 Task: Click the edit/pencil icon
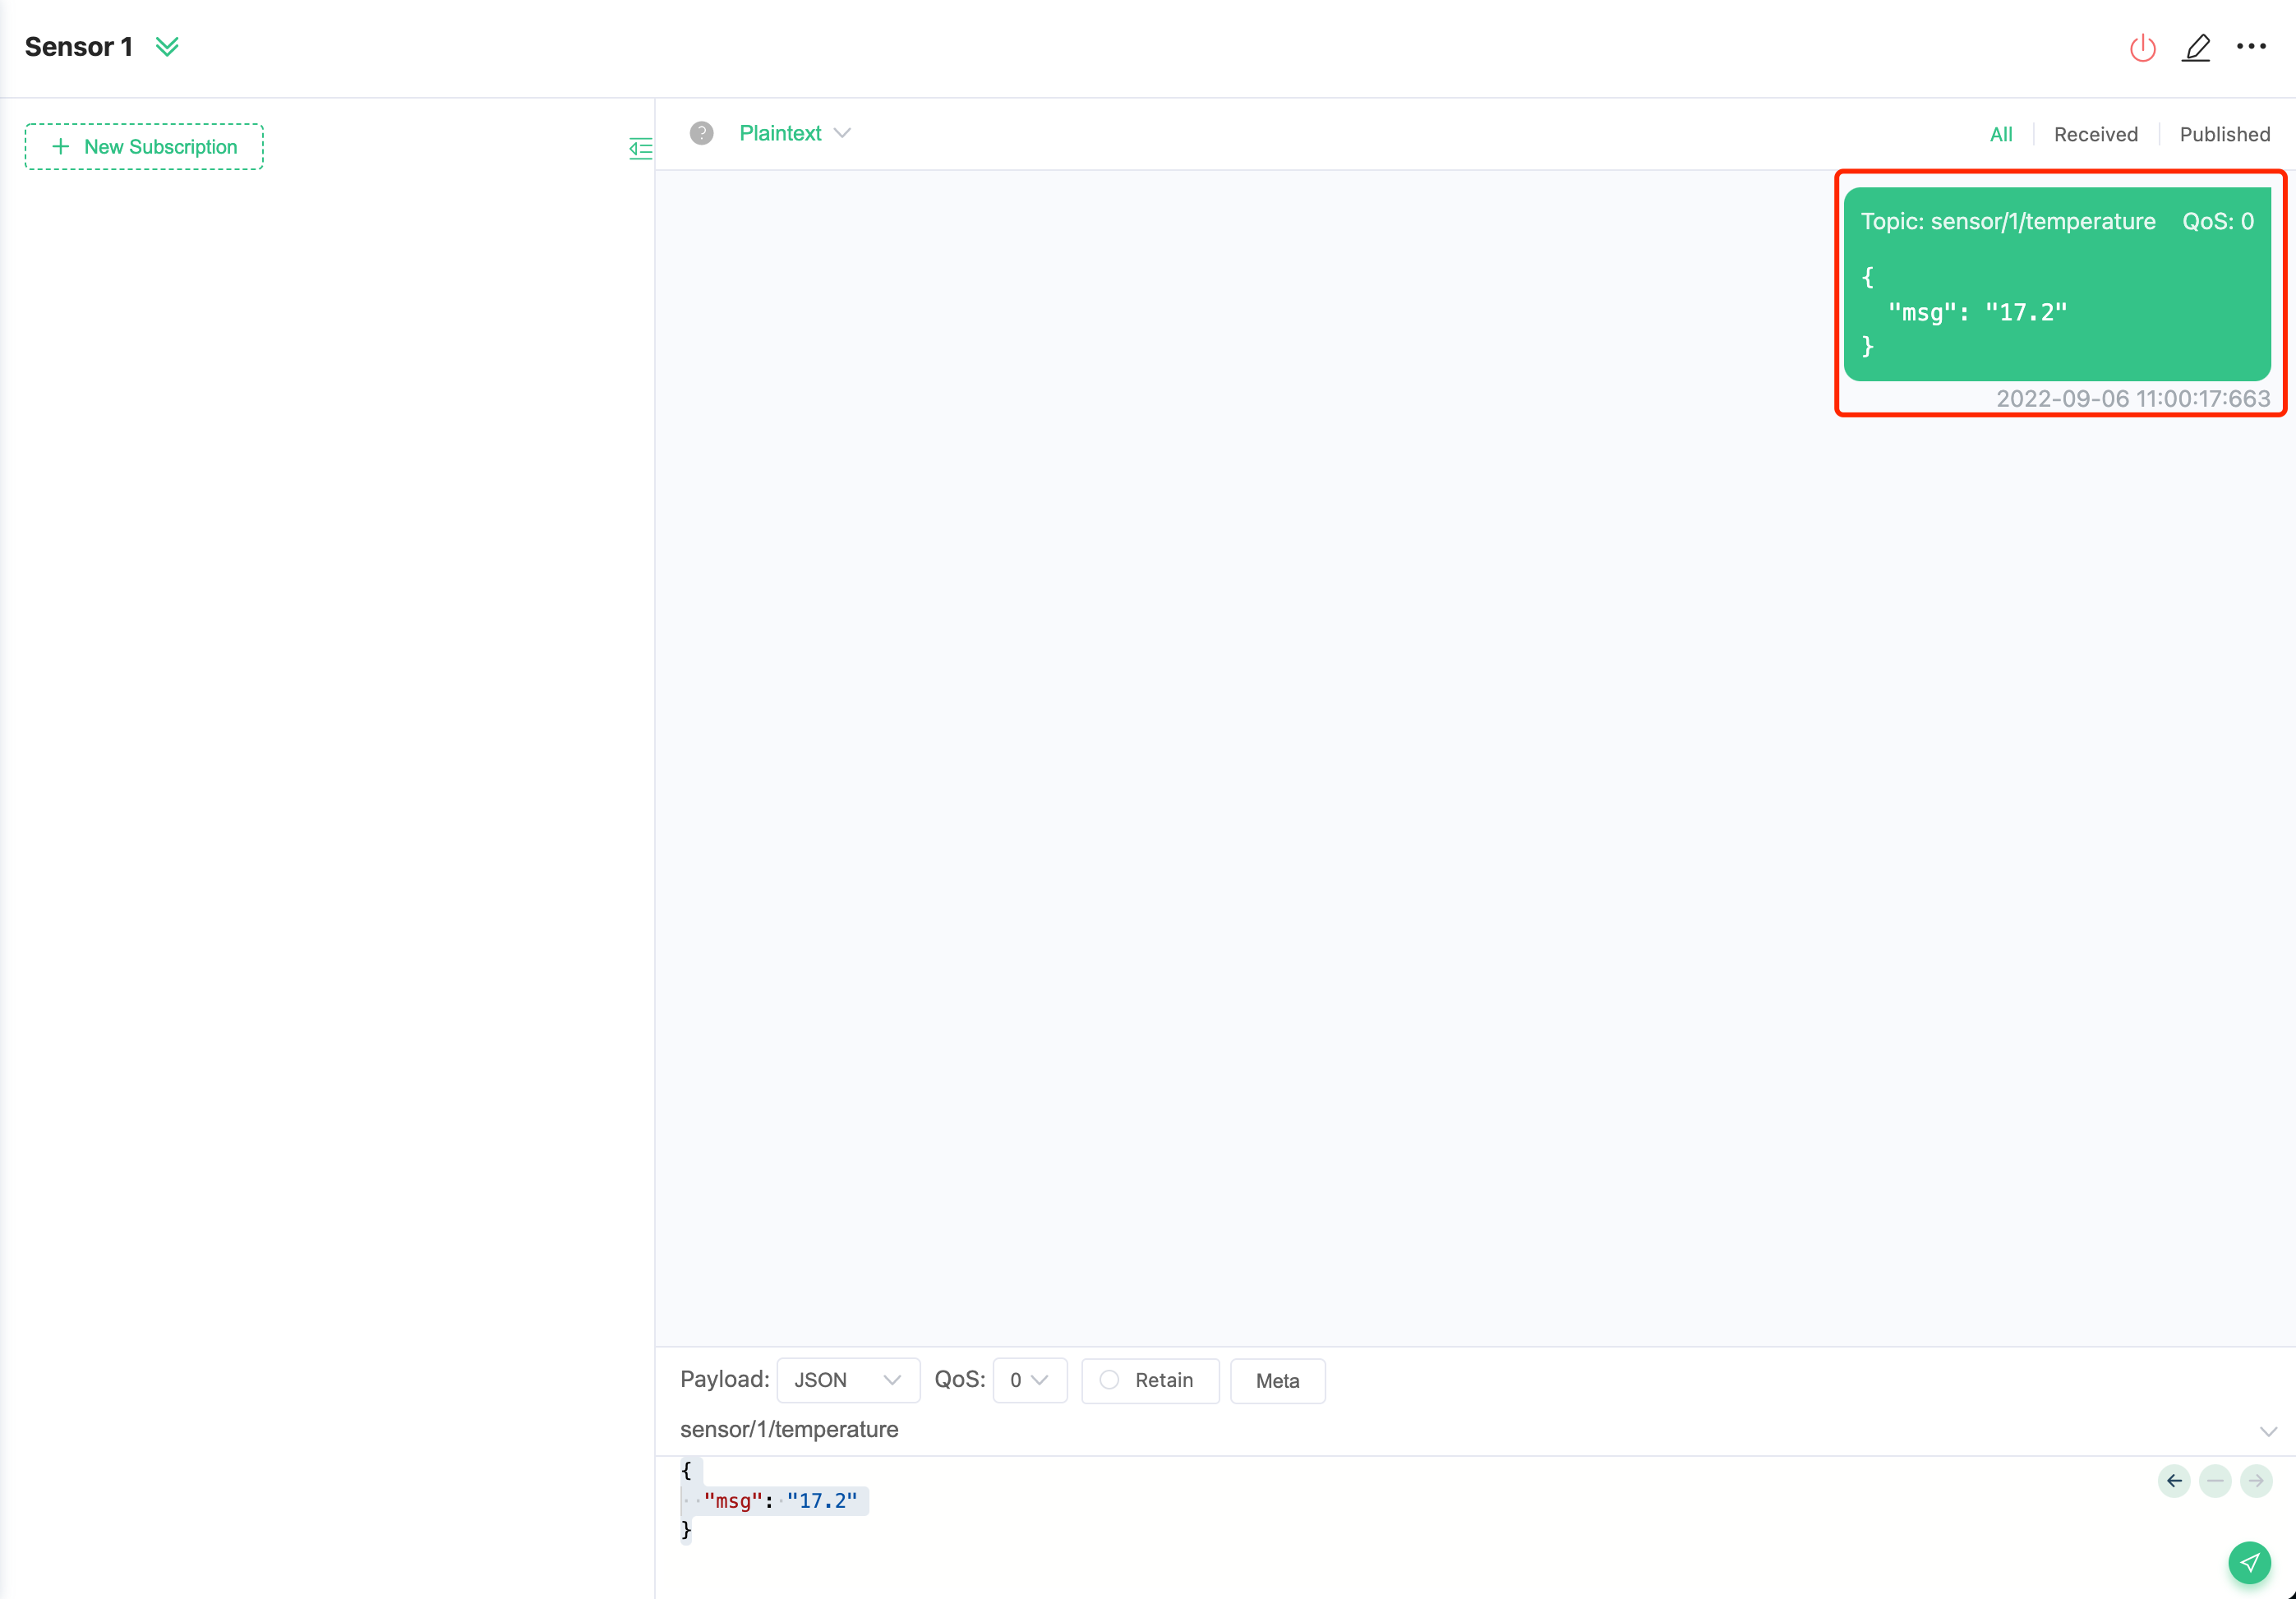pos(2195,47)
